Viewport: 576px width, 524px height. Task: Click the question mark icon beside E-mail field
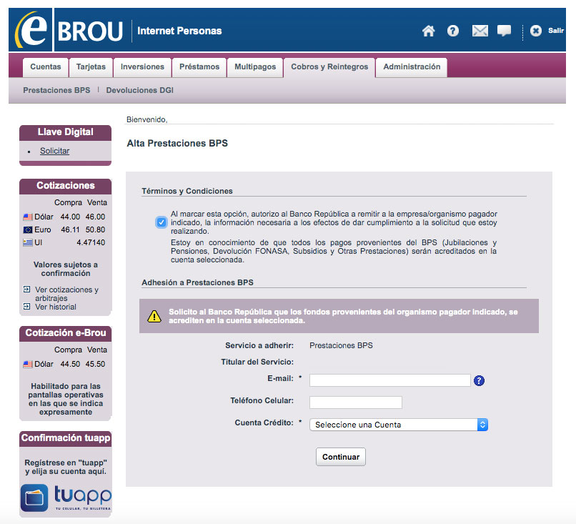click(x=479, y=380)
